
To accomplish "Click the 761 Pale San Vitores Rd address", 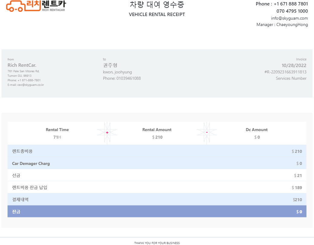I will pos(23,71).
